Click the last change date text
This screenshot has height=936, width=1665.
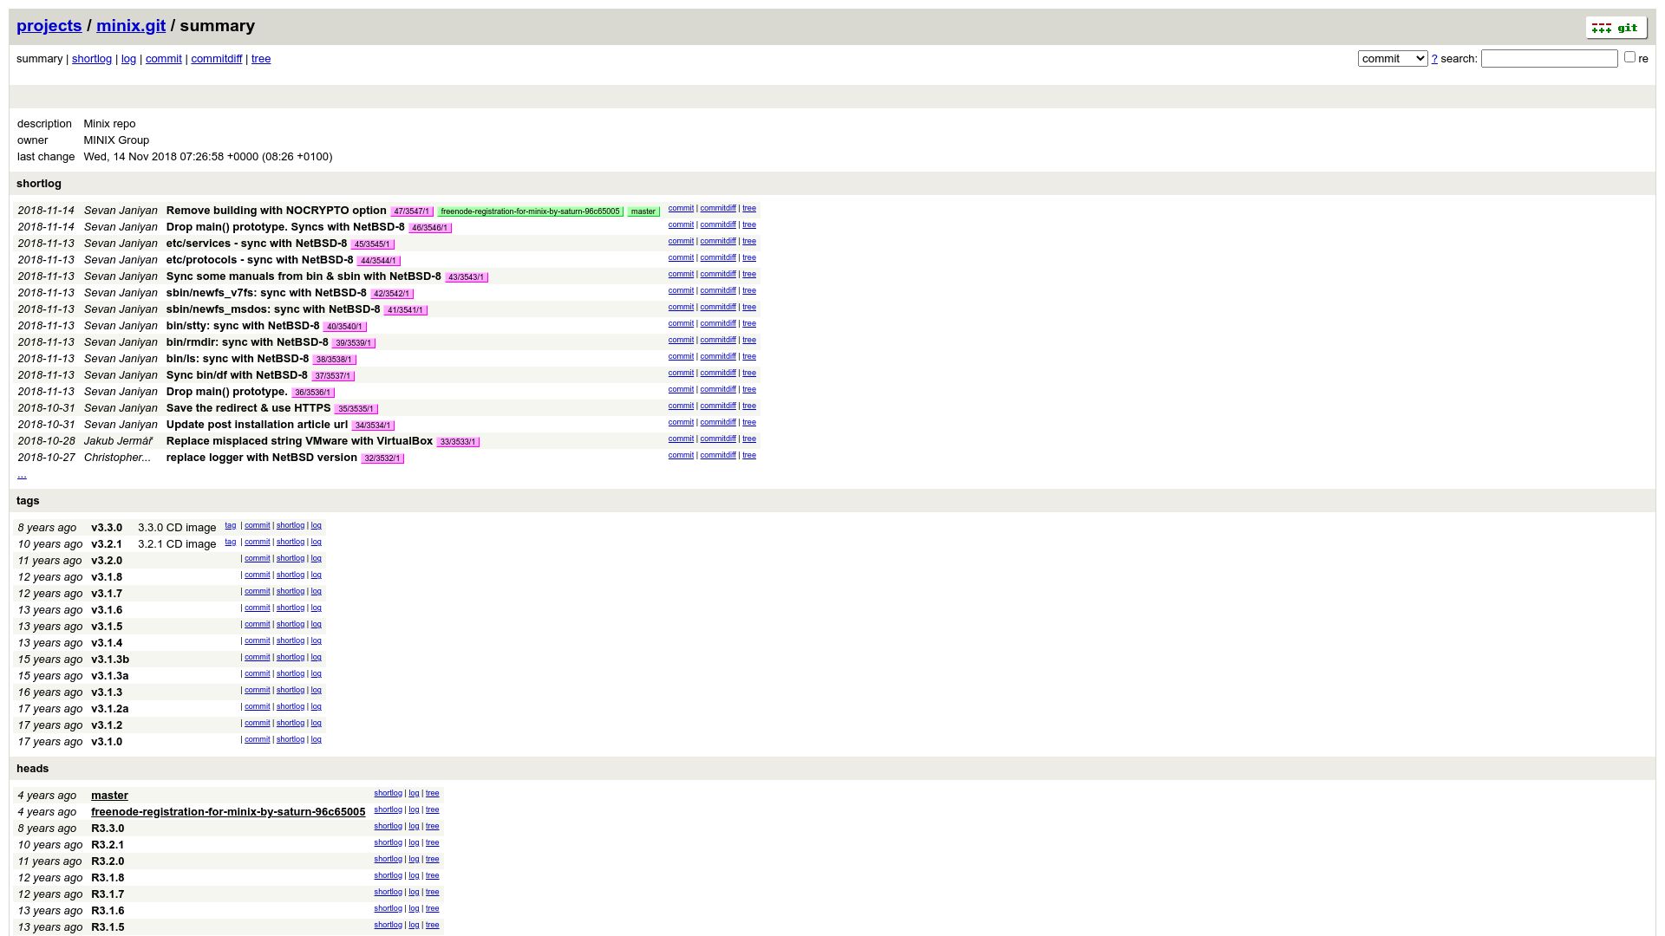208,157
